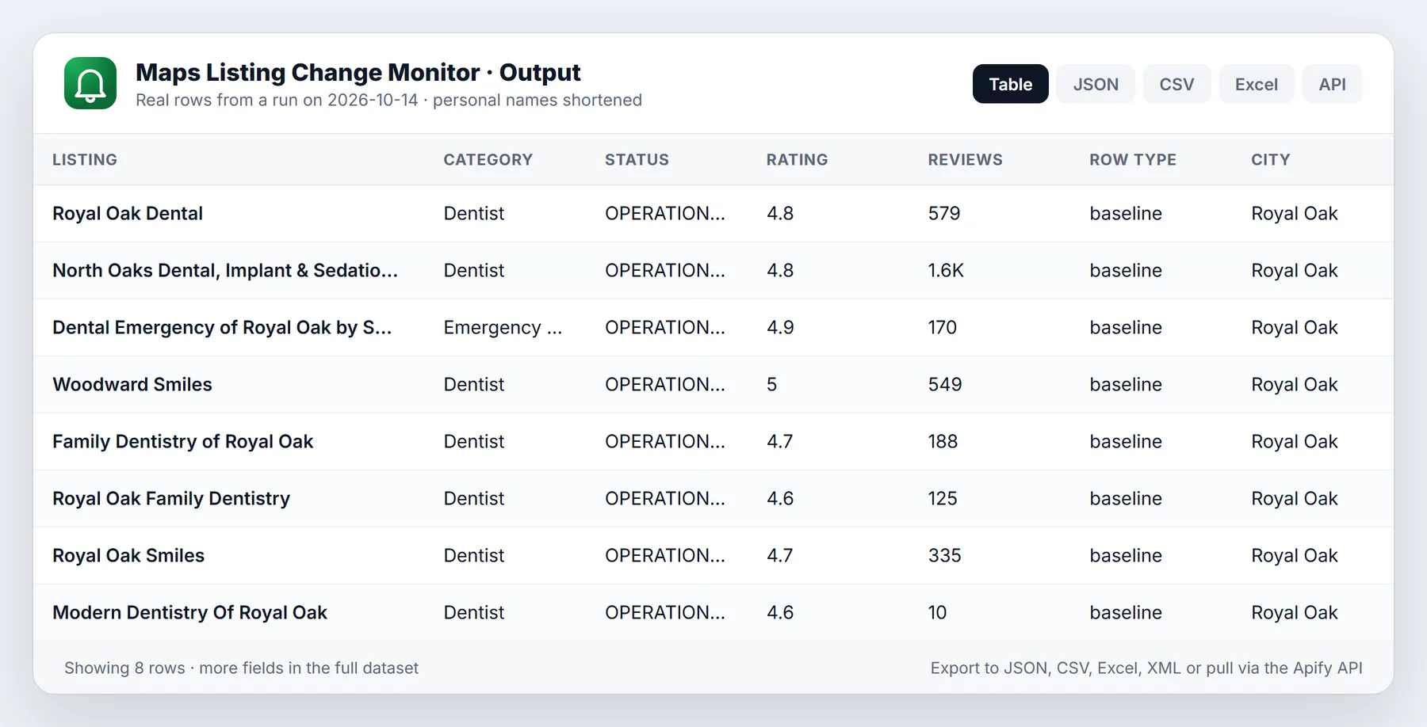Click the Export to JSON footer text

point(1146,668)
